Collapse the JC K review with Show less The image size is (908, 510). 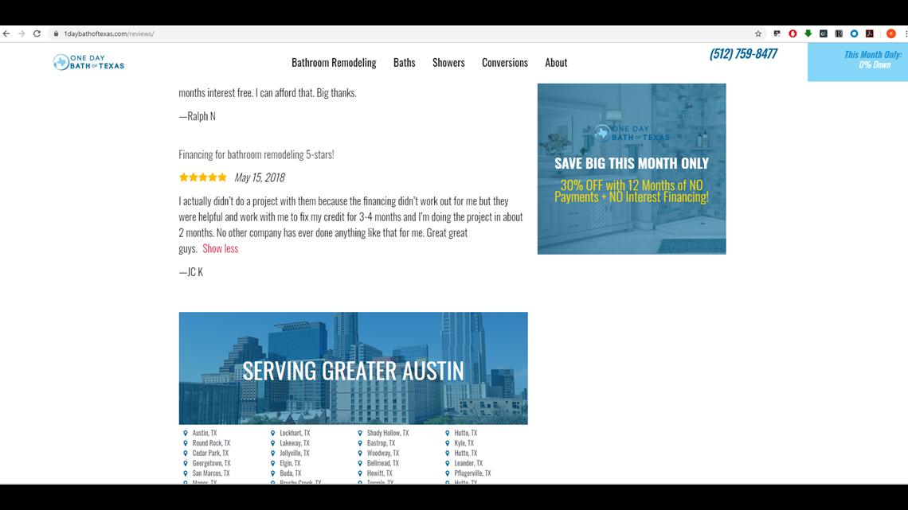220,249
